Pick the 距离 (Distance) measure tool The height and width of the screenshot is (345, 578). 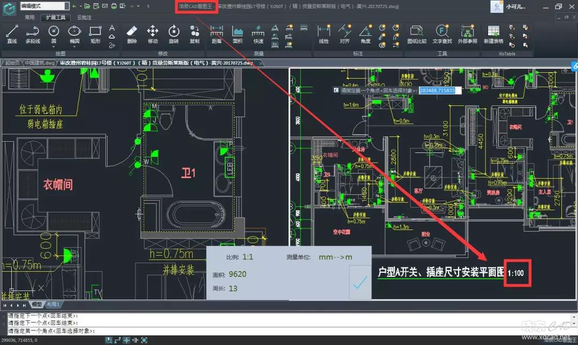pyautogui.click(x=217, y=34)
